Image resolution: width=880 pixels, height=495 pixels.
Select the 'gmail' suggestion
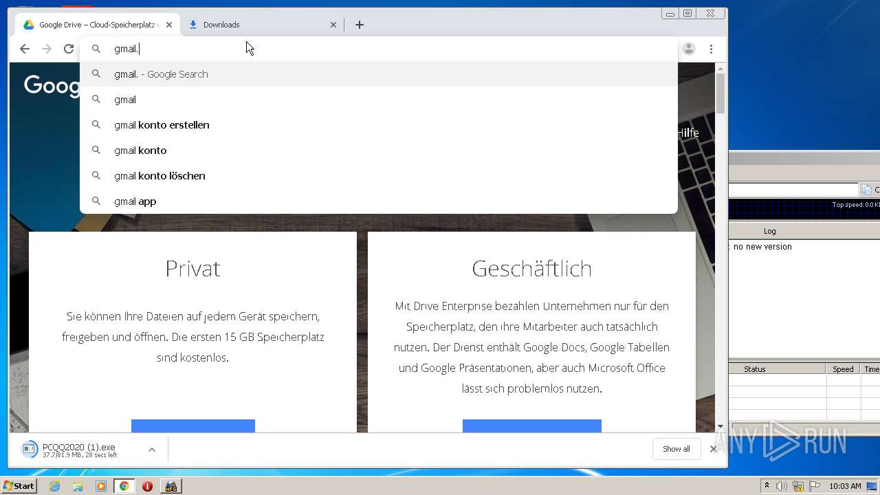[x=379, y=100]
